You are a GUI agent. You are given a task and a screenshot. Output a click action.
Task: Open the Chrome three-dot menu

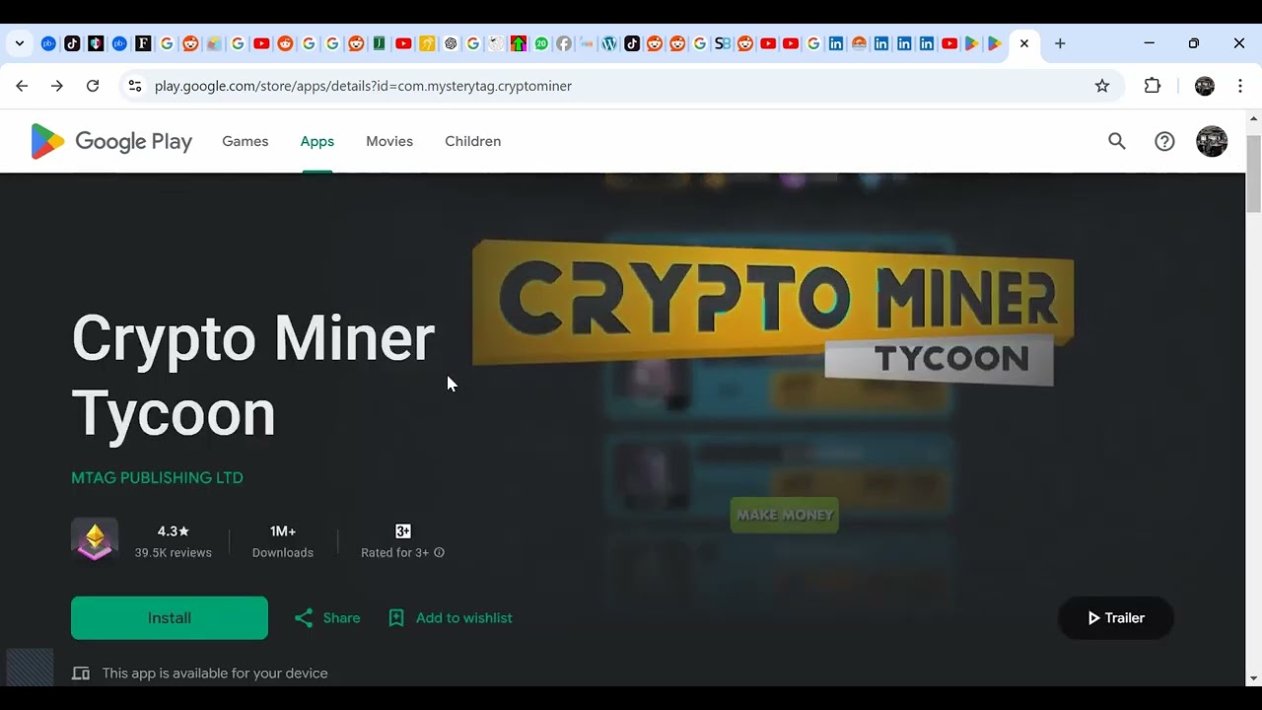(x=1240, y=86)
